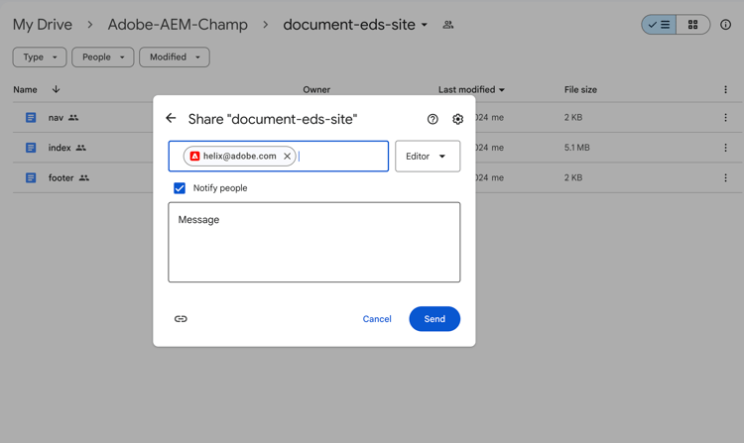Screen dimensions: 744x443
Task: Open column header more options menu
Action: click(725, 89)
